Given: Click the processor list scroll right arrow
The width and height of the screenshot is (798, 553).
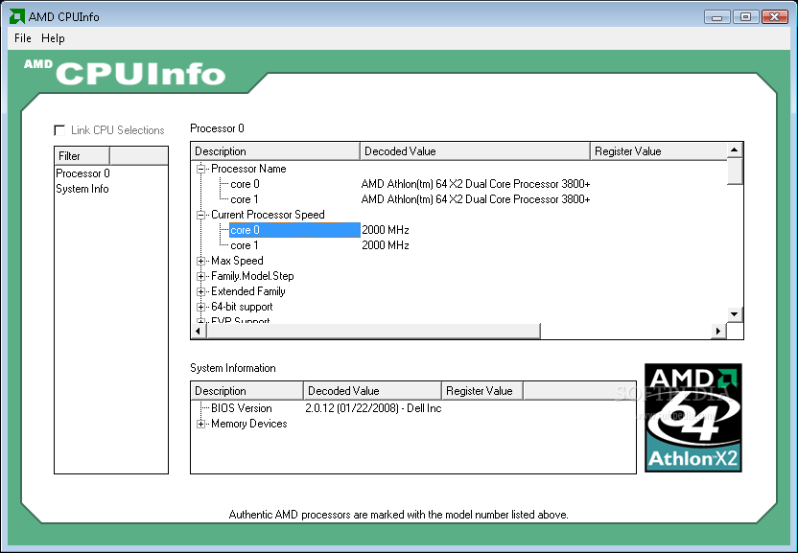Looking at the screenshot, I should [x=718, y=331].
